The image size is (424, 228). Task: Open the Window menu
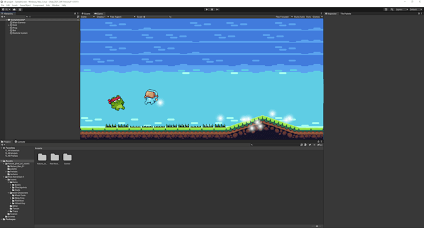click(x=55, y=5)
